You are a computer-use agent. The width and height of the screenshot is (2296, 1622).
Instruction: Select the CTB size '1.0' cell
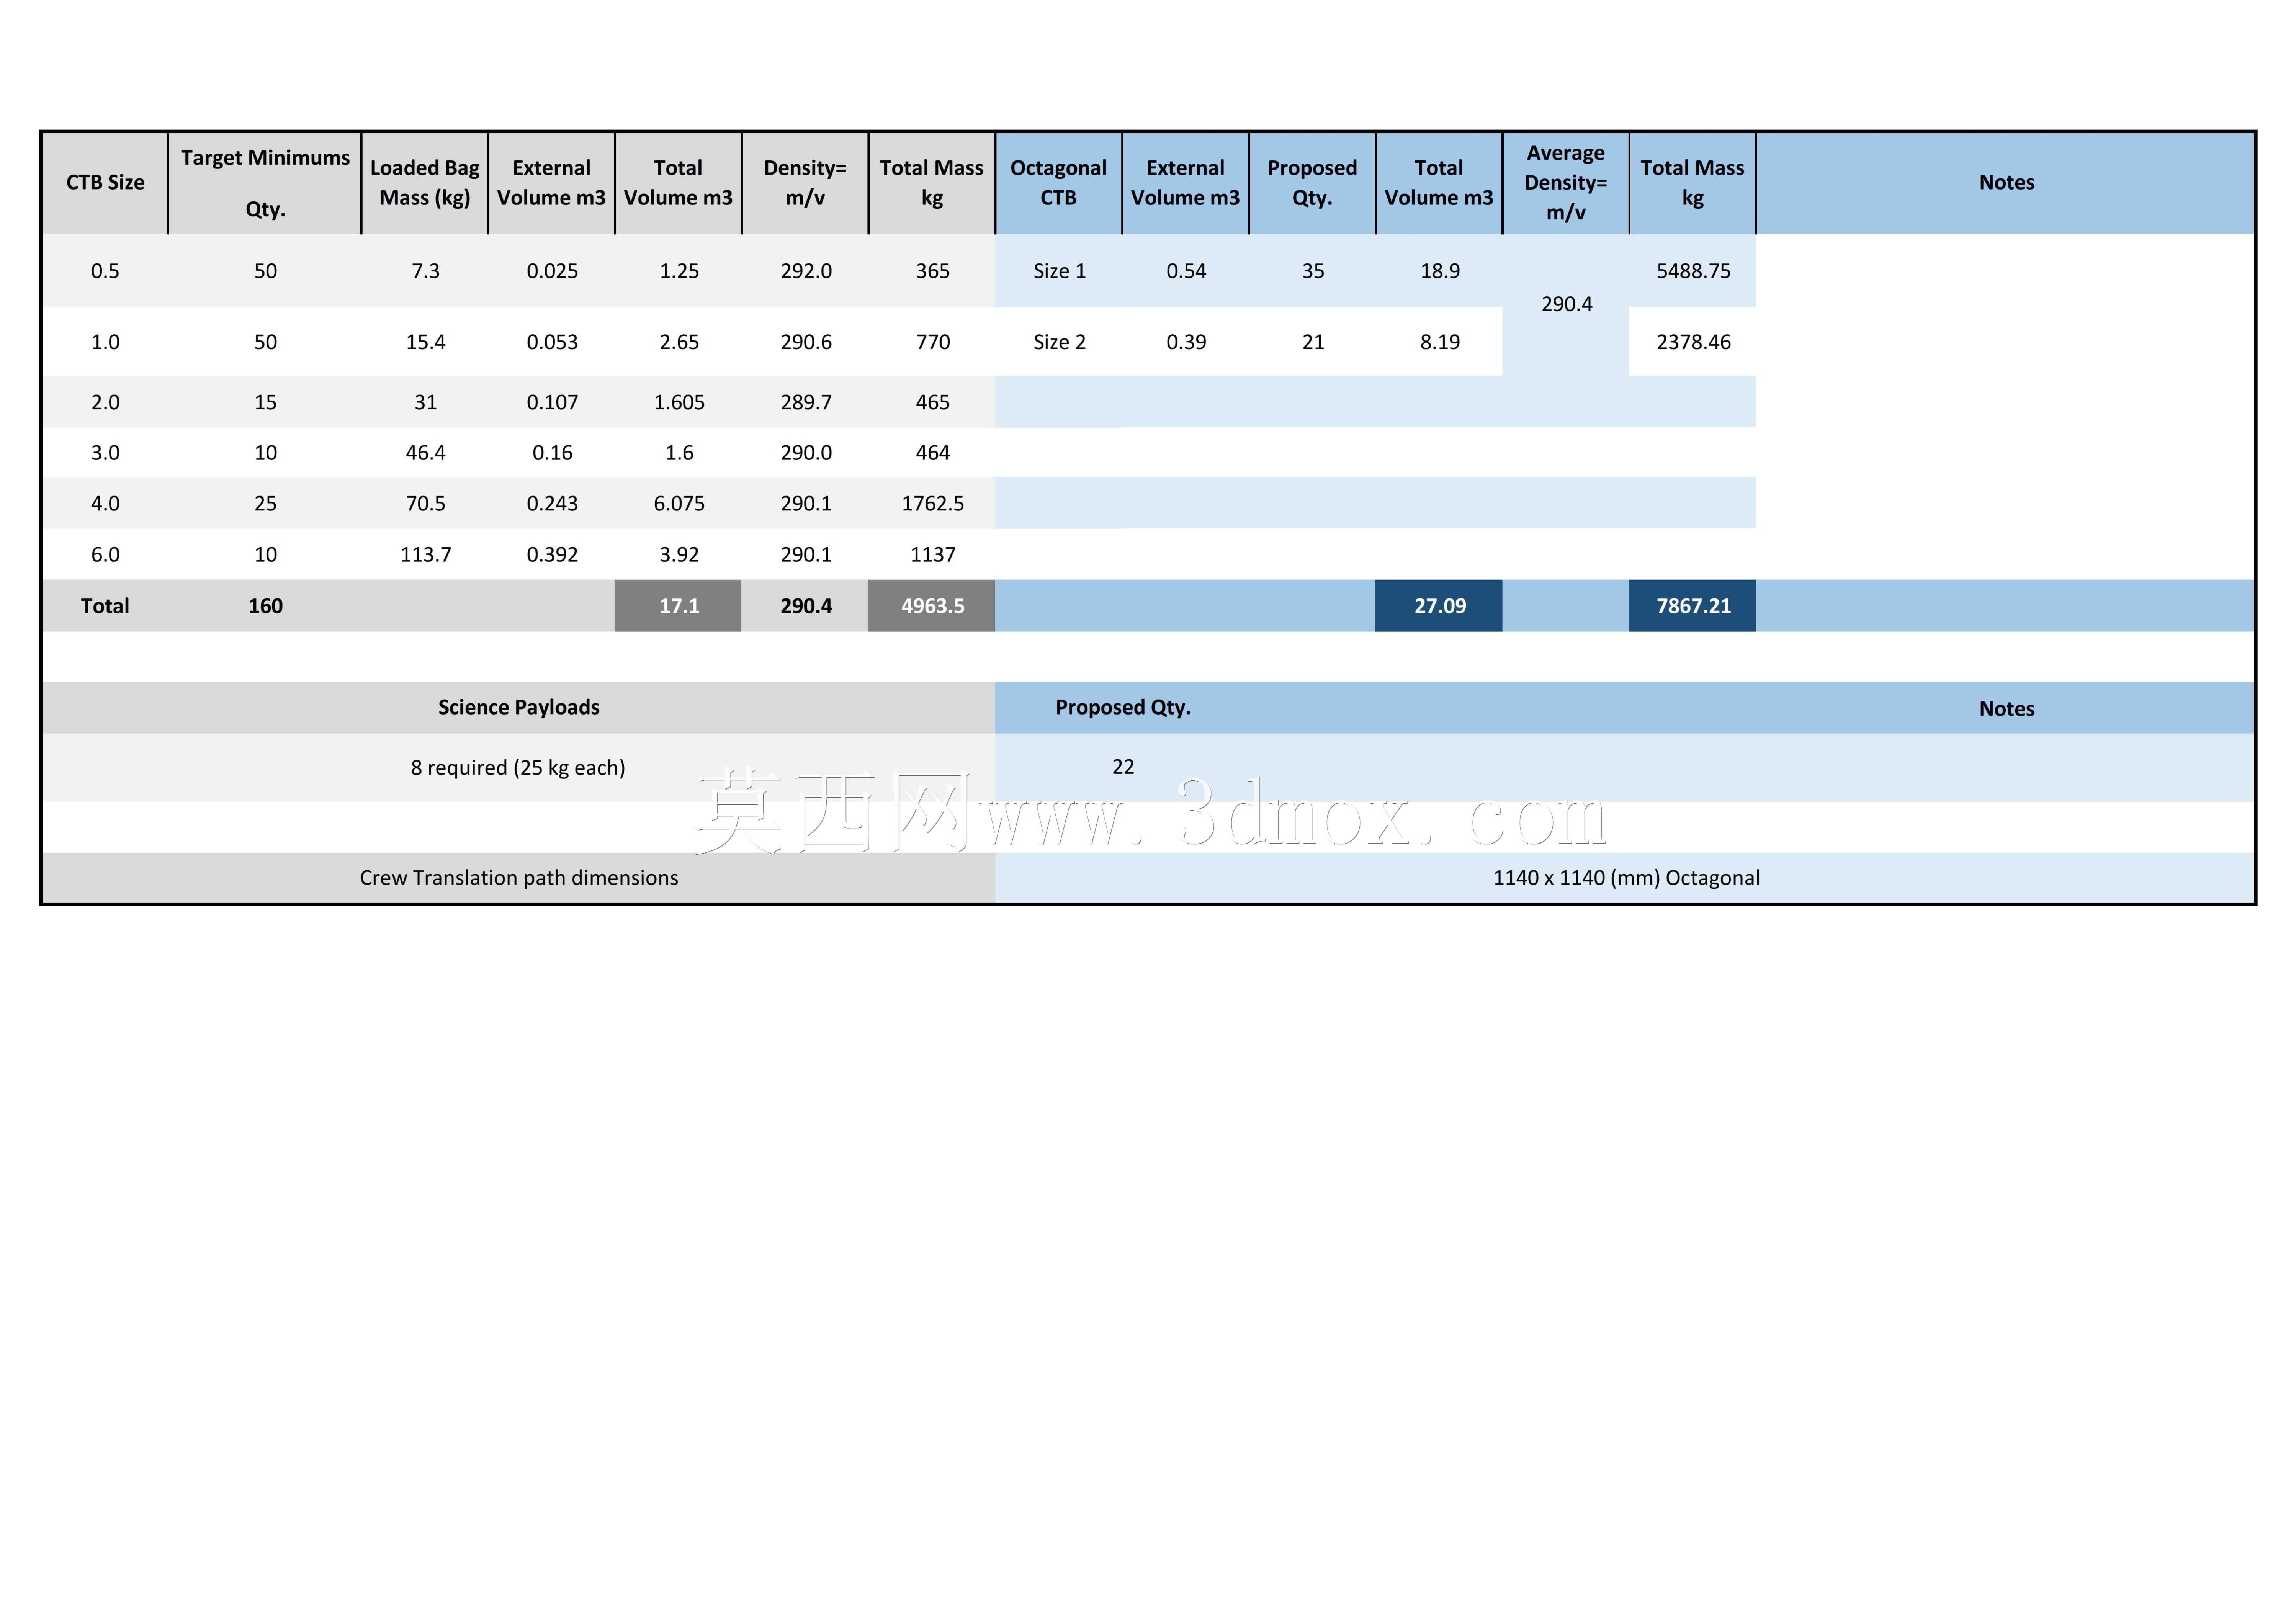point(105,342)
